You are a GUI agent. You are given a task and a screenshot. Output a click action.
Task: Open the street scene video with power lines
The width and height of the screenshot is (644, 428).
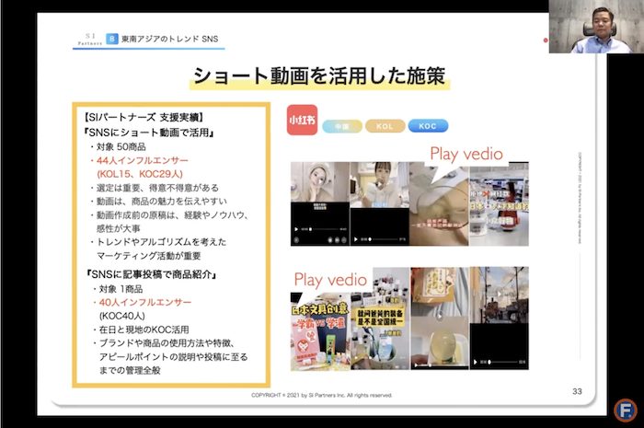click(500, 318)
